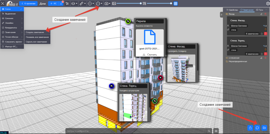Switch to the Точки обзора tab
Screen dimensions: 270x134
pyautogui.click(x=260, y=10)
